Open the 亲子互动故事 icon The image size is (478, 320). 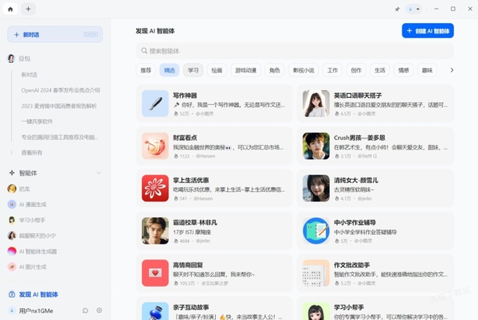[155, 311]
